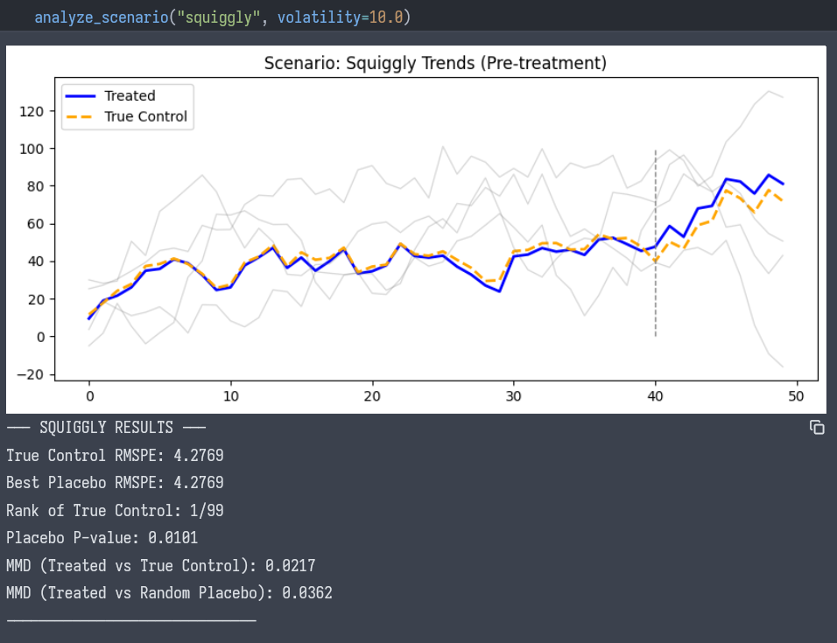This screenshot has height=643, width=837.
Task: Click the 'MMD (Treated vs Random Placebo)' line
Action: coord(169,593)
